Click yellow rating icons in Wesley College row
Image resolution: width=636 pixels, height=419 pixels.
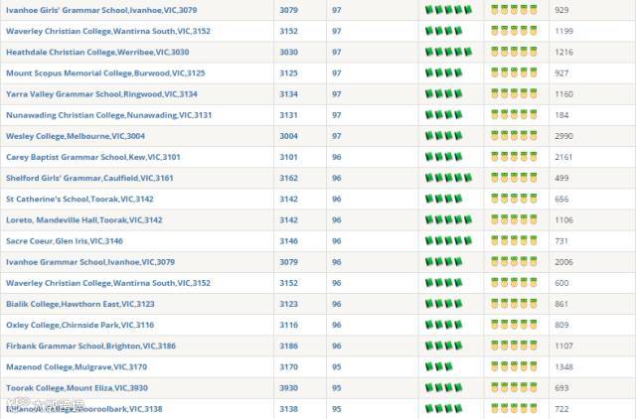pos(514,136)
